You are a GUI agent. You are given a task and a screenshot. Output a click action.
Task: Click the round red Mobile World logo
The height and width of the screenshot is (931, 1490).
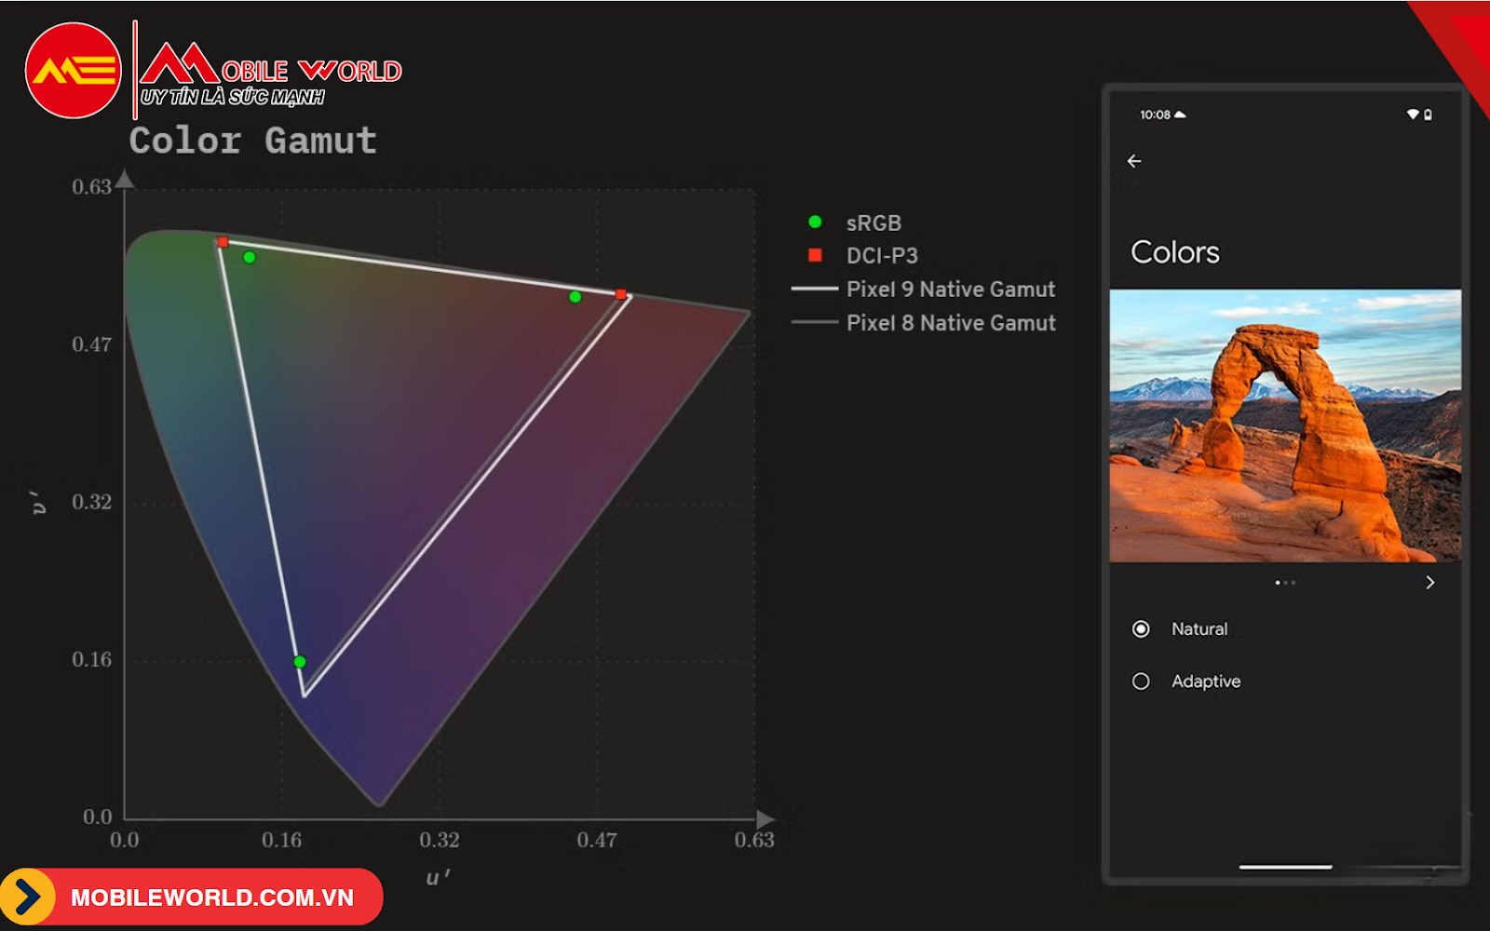(73, 71)
